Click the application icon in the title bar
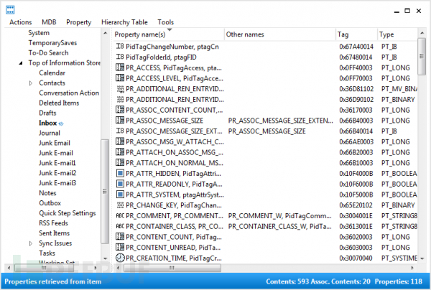The height and width of the screenshot is (290, 431). 10,10
